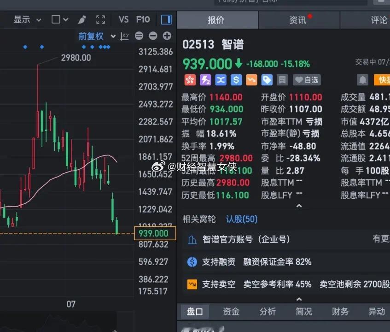
Task: Click the blue tag label icon
Action: (x=267, y=80)
